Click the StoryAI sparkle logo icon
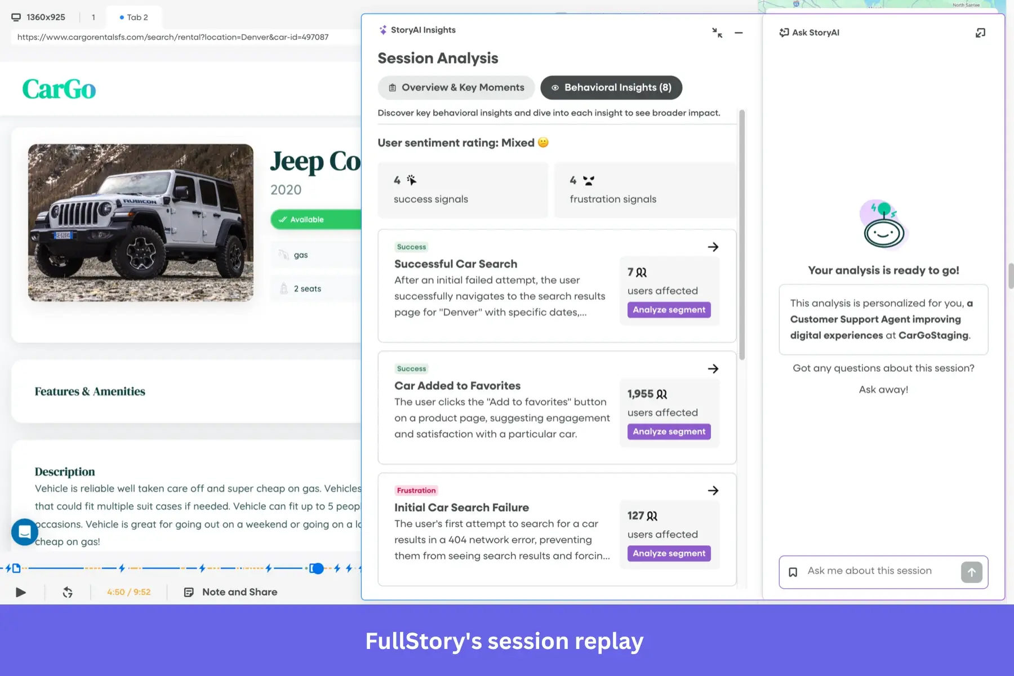This screenshot has width=1014, height=676. (383, 29)
